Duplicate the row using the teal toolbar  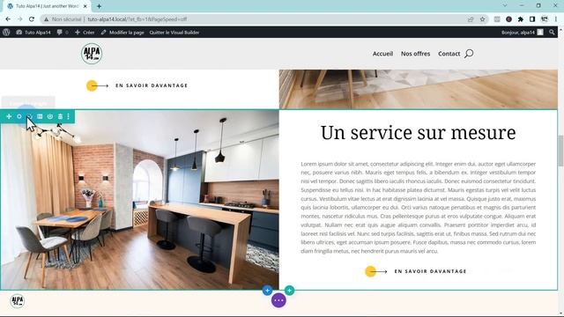(x=30, y=116)
